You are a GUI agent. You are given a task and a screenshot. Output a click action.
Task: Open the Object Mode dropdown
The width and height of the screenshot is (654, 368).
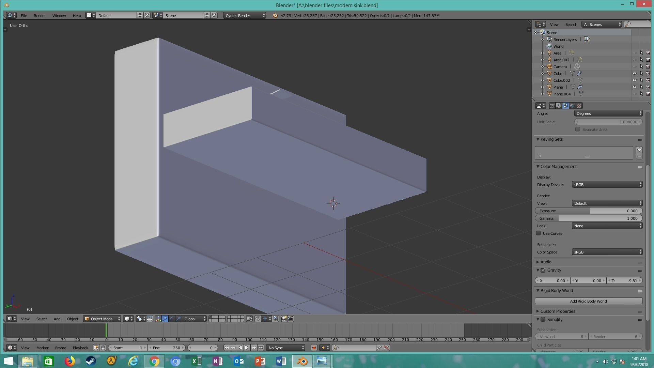click(x=102, y=319)
